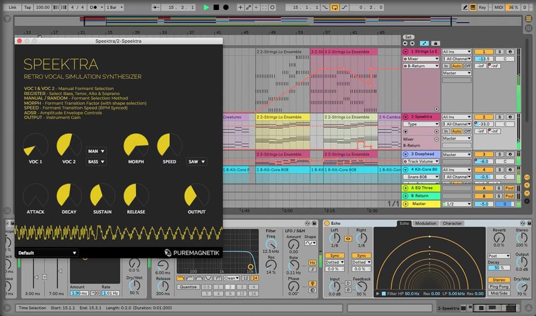Enable the arrangement Loop switch
This screenshot has width=536, height=316.
[x=334, y=7]
